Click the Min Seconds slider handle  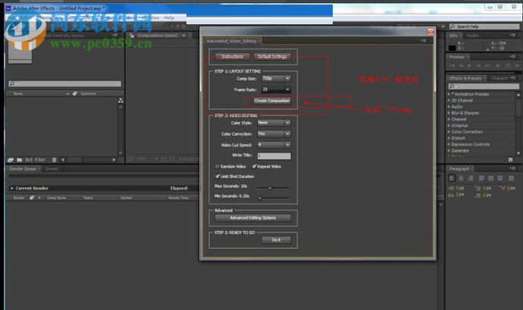click(x=260, y=199)
